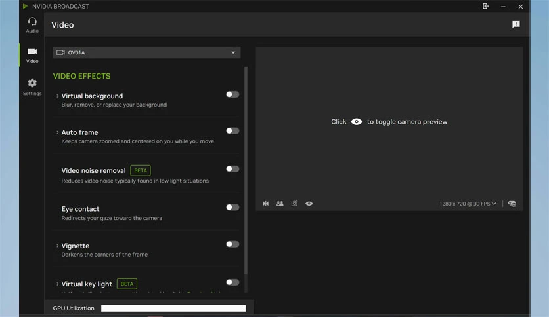Expand the Virtual key light chevron
549x317 pixels.
57,284
